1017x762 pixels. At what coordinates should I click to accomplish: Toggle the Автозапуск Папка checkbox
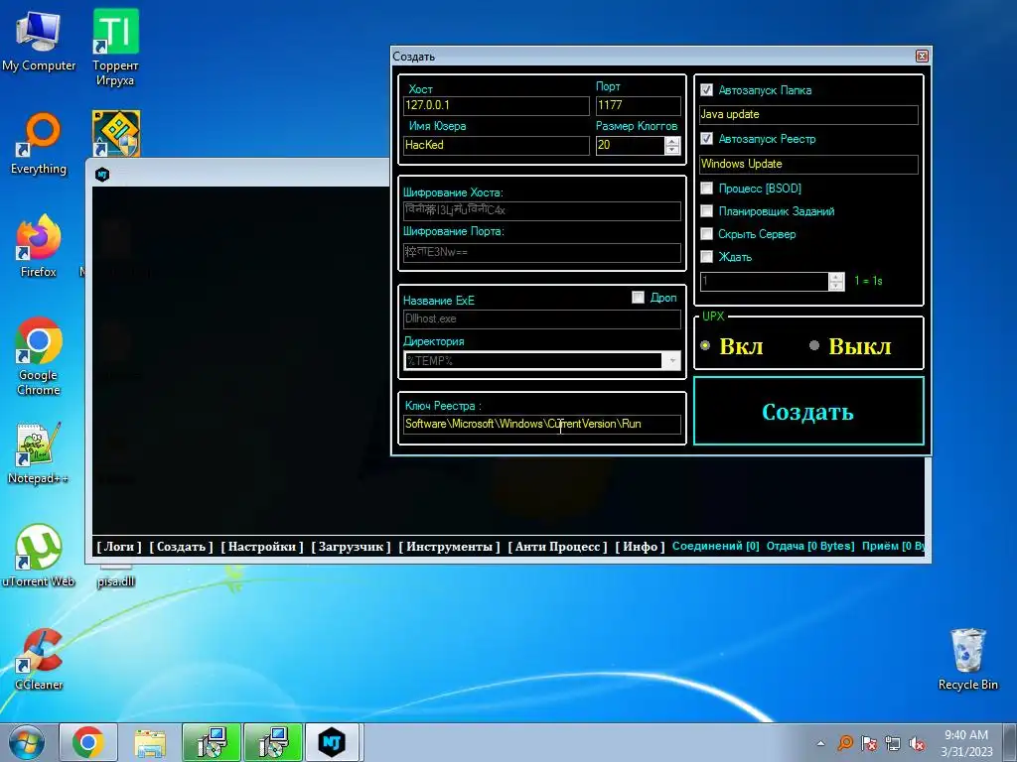pyautogui.click(x=707, y=90)
